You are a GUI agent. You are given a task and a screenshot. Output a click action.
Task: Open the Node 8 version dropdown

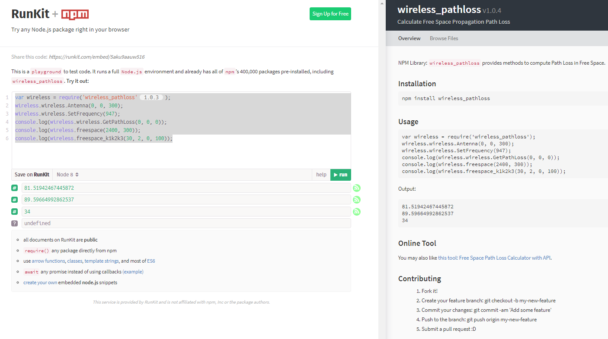68,175
